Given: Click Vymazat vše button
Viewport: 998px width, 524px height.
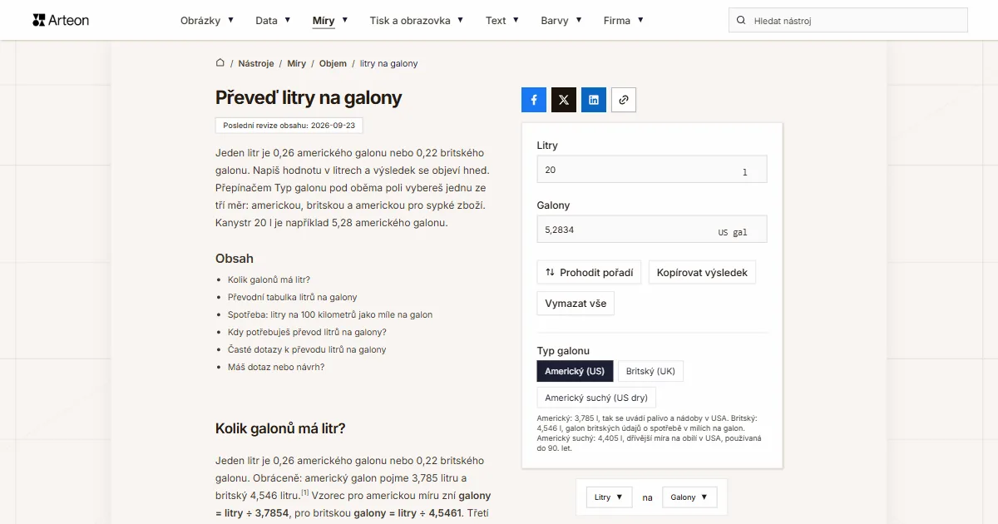Looking at the screenshot, I should (576, 304).
